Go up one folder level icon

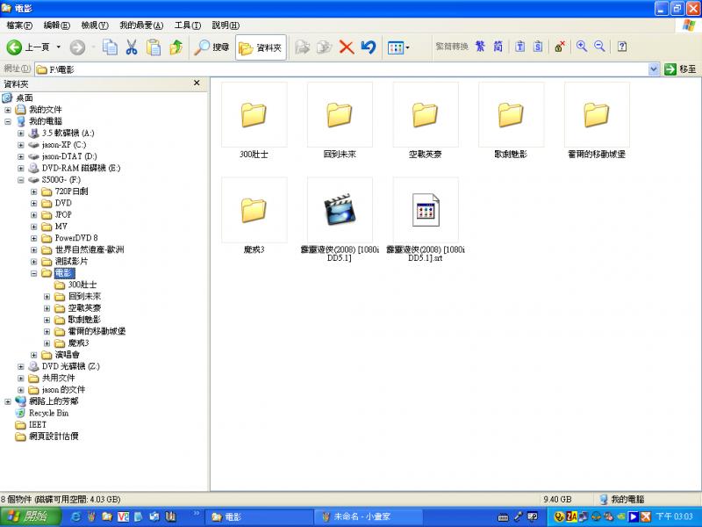[x=176, y=47]
